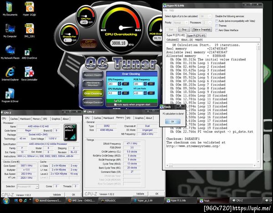Switch to AMD Zone taskbar item
Viewport: 273px width, 213px height.
[82, 200]
